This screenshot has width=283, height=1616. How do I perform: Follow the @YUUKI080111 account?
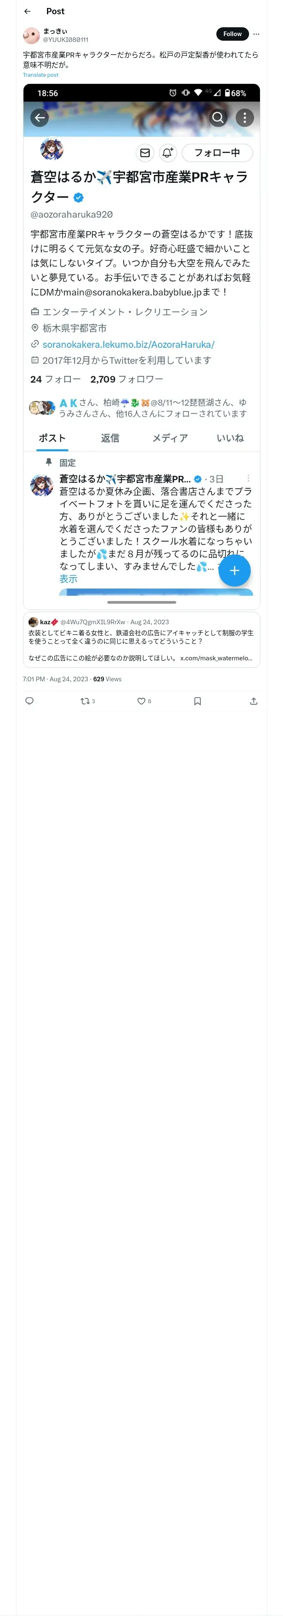coord(232,34)
